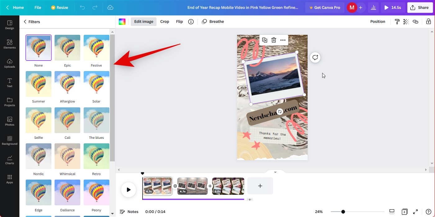Click the filters panel scrollbar down arrow

click(x=112, y=214)
